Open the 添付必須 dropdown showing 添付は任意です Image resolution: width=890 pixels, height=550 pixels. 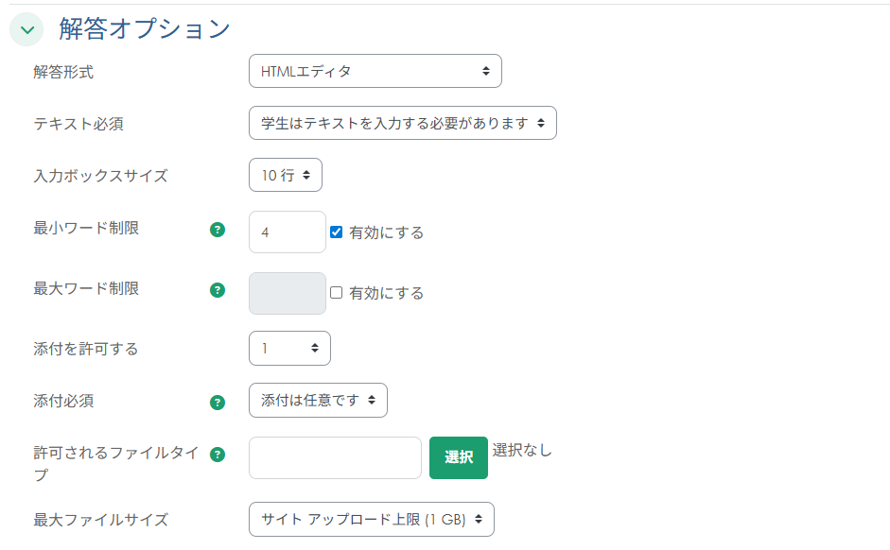click(x=318, y=400)
